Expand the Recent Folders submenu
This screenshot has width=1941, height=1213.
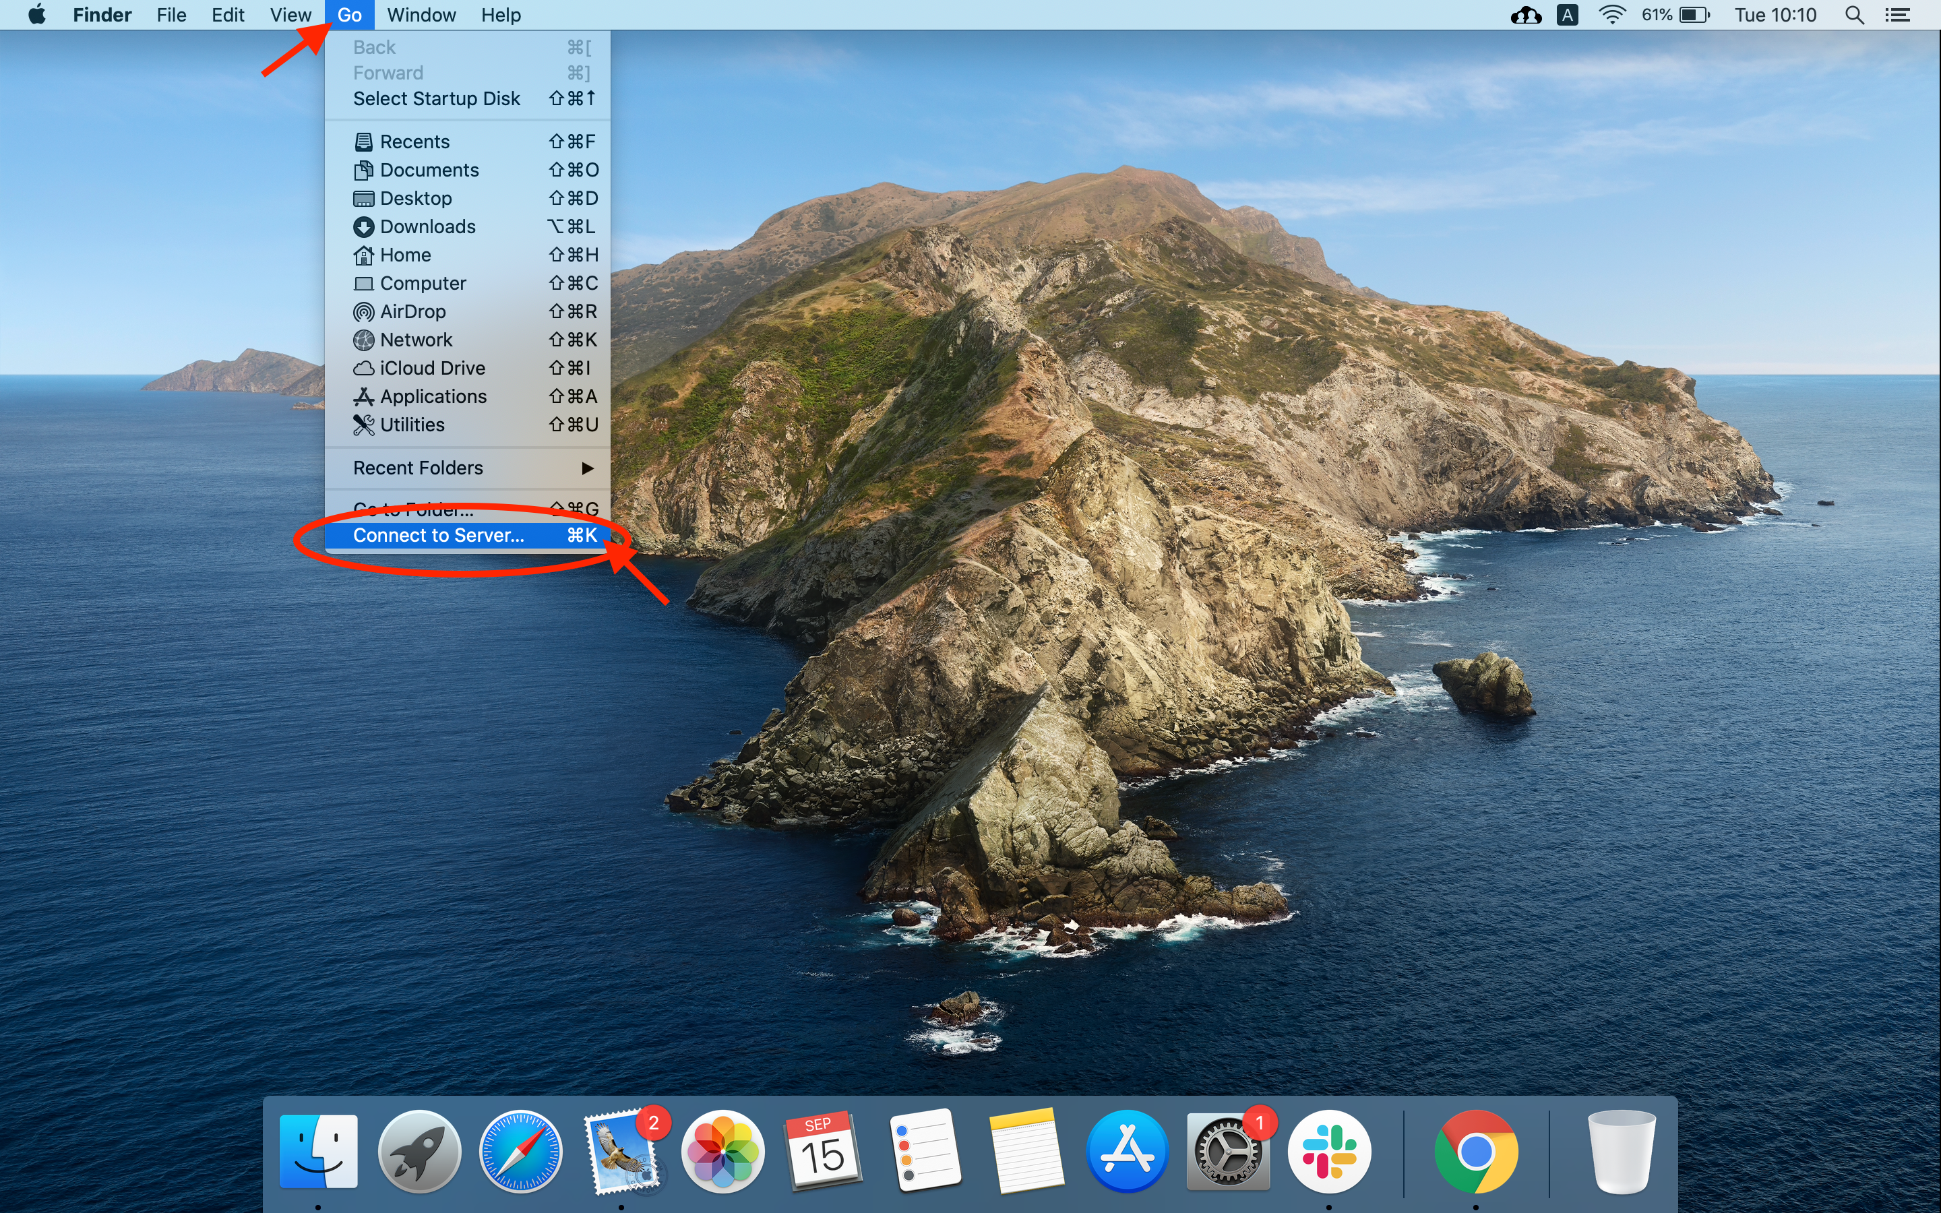coord(473,468)
